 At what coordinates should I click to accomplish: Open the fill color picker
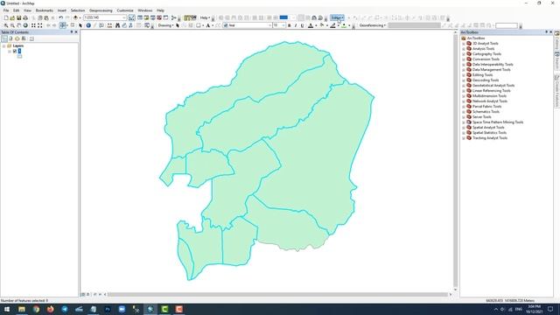click(x=322, y=25)
